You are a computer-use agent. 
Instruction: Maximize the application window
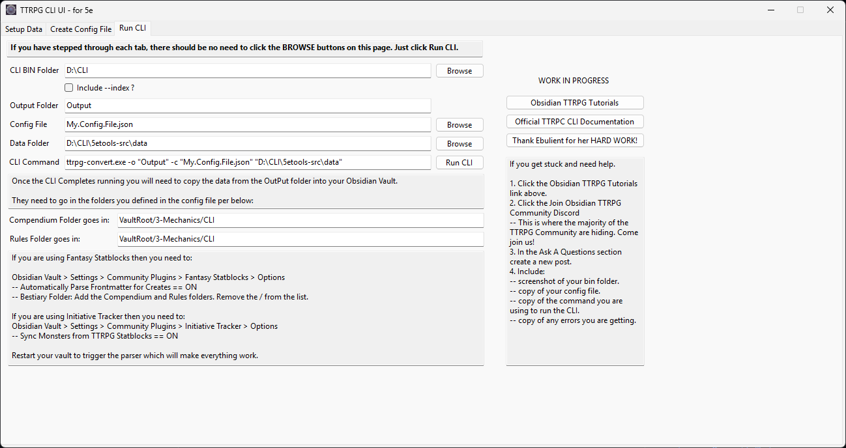pyautogui.click(x=800, y=10)
